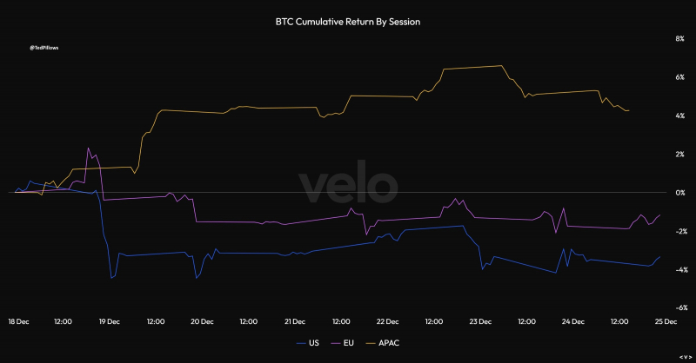Click the BTC Cumulative Return By Session title
The width and height of the screenshot is (696, 363).
tap(347, 22)
